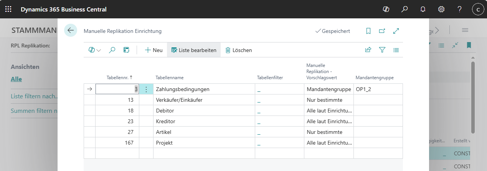Toggle Liste bearbeiten mode
487x171 pixels.
194,50
